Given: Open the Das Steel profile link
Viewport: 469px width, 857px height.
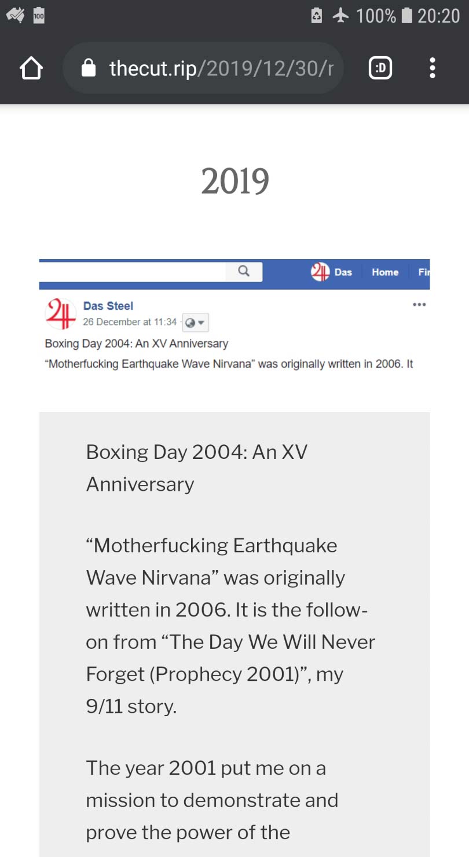Looking at the screenshot, I should click(x=108, y=306).
